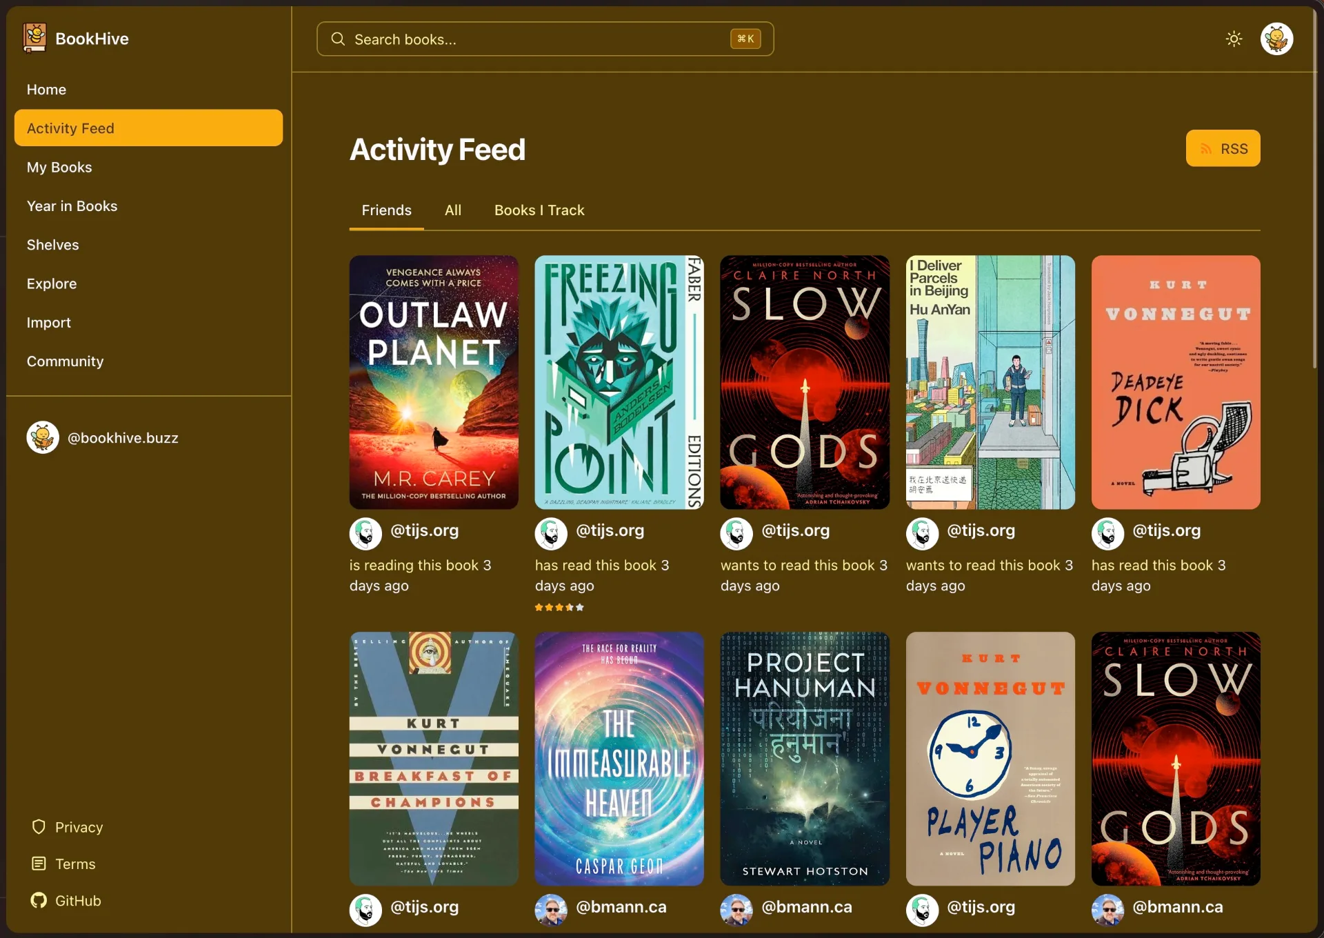Image resolution: width=1324 pixels, height=938 pixels.
Task: Open @bmann.ca link under Project Hanuman
Action: (806, 907)
